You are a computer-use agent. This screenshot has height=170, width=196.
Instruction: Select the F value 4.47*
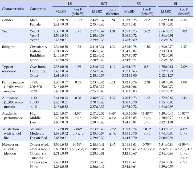[184, 129]
